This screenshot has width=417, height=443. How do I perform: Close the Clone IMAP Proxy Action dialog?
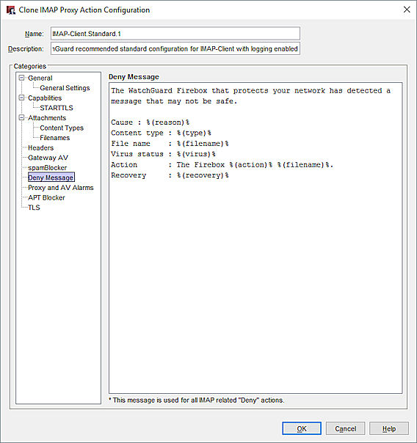(x=407, y=10)
